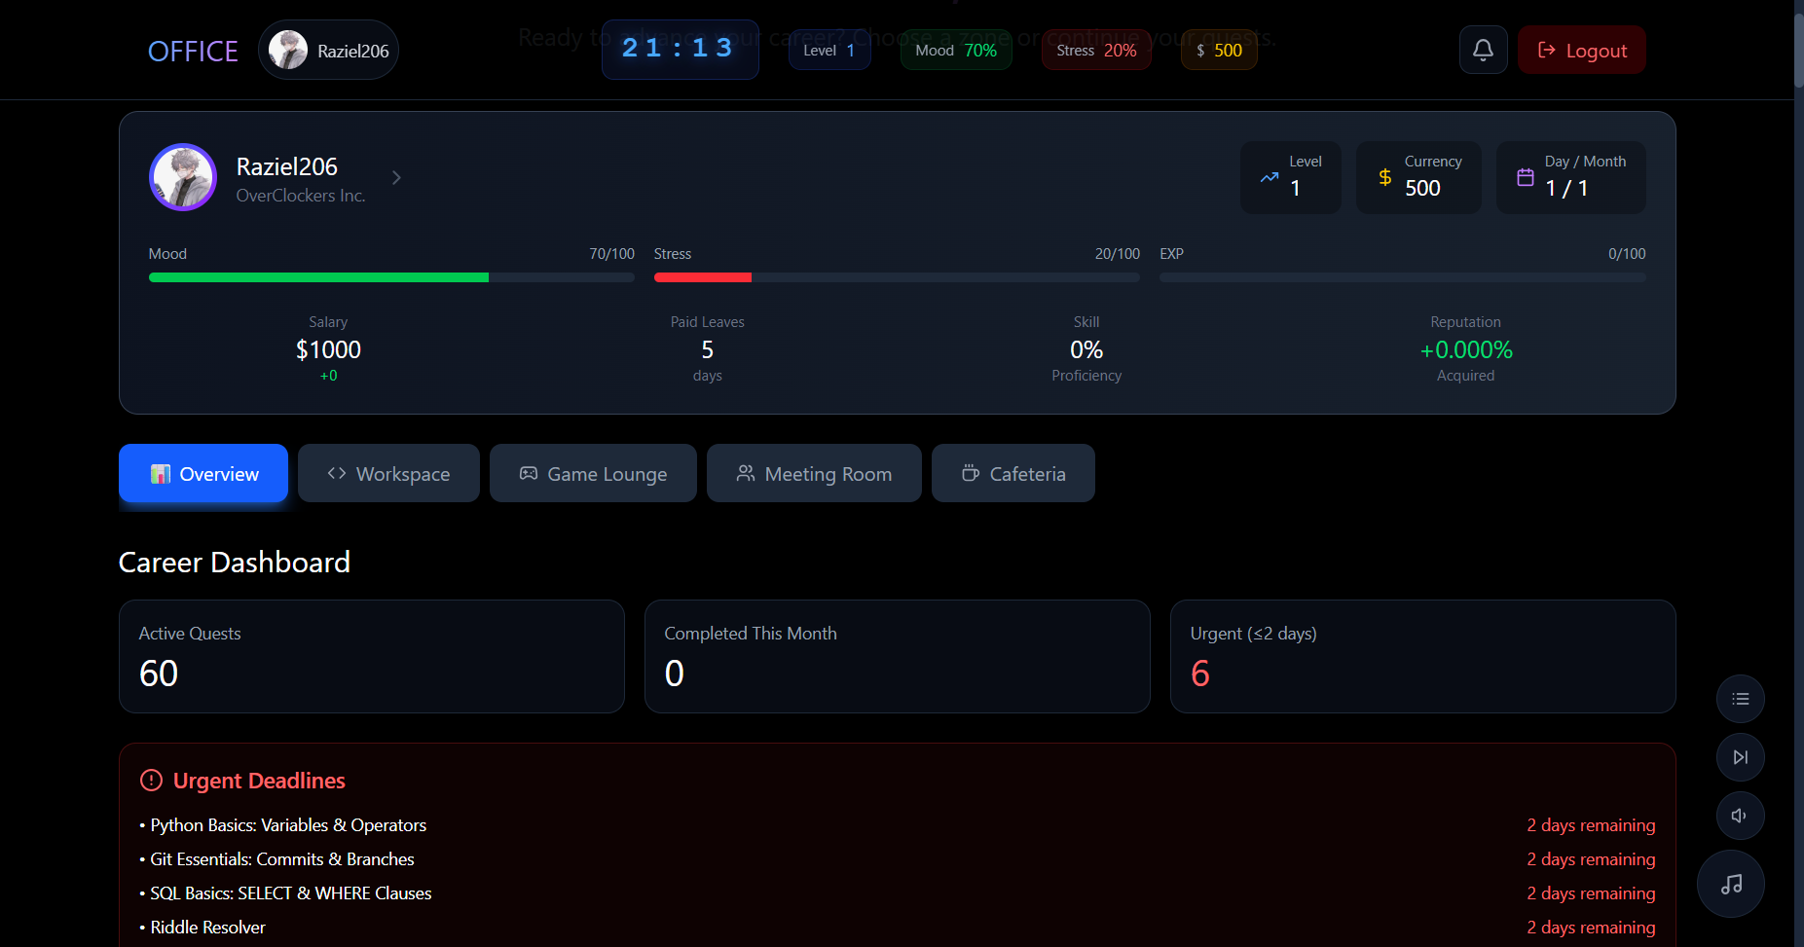The height and width of the screenshot is (947, 1804).
Task: Log out with the Logout button
Action: pyautogui.click(x=1582, y=50)
